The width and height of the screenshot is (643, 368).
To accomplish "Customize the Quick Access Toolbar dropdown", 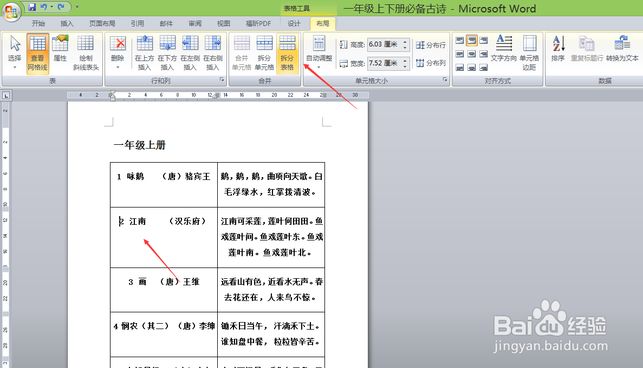I will 77,7.
